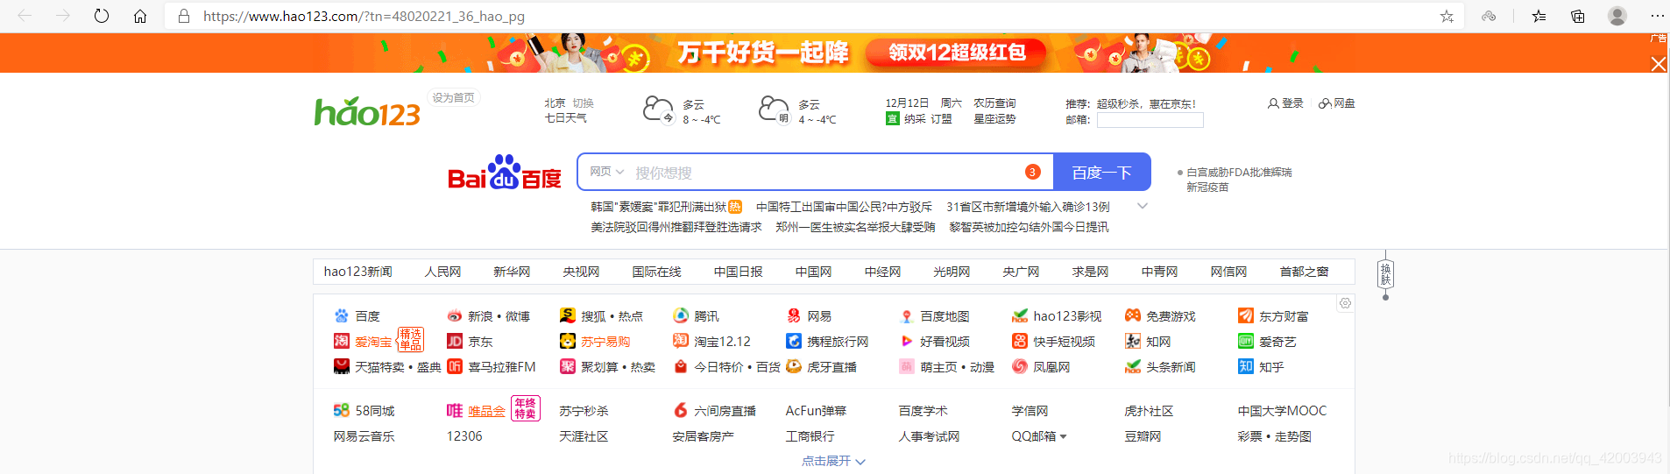1670x474 pixels.
Task: Select 人民网 in news bar
Action: click(x=442, y=272)
